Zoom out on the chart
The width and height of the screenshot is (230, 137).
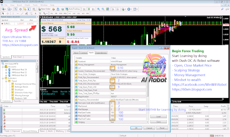[x=103, y=9]
